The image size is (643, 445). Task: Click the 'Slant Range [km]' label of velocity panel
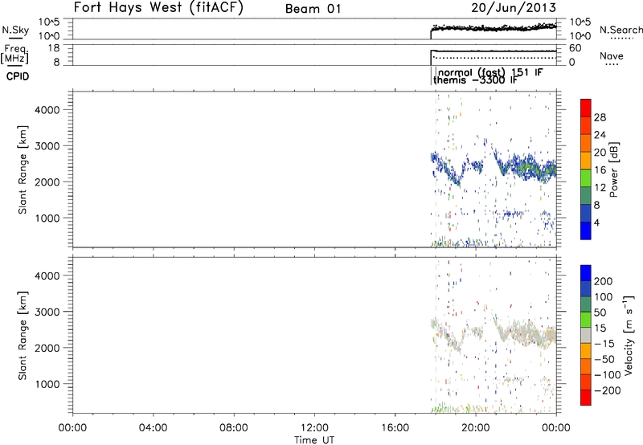point(23,336)
